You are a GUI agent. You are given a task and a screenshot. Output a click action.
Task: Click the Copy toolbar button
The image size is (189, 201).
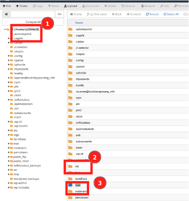point(38,6)
